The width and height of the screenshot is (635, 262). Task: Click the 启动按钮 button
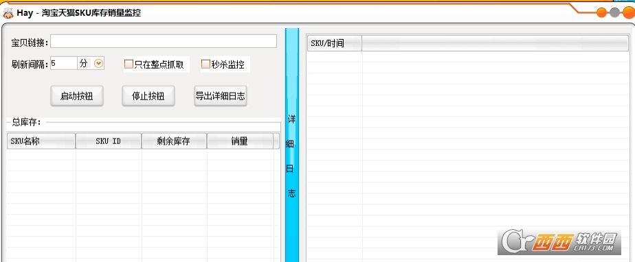point(76,96)
